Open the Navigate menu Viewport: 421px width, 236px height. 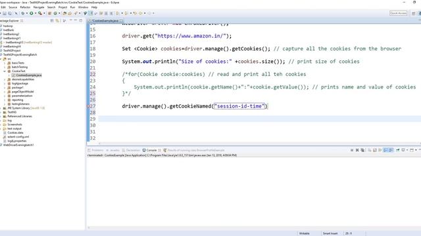point(39,7)
